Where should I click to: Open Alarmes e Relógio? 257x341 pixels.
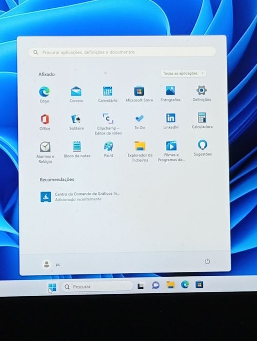[45, 152]
